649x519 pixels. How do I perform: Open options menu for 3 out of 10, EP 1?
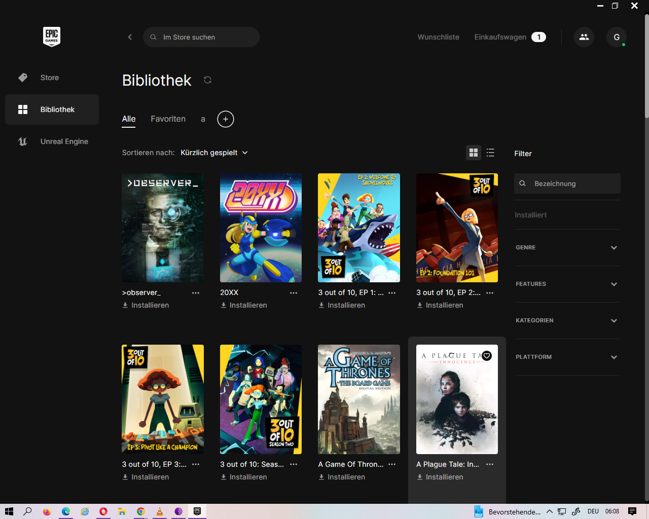[x=392, y=293]
